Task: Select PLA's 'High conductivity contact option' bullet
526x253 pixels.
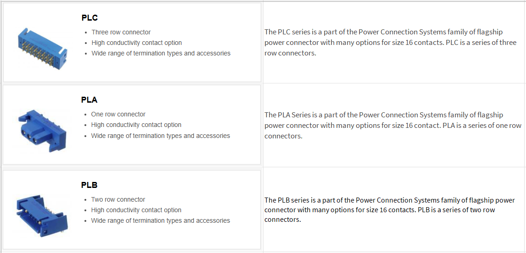Action: pyautogui.click(x=136, y=125)
